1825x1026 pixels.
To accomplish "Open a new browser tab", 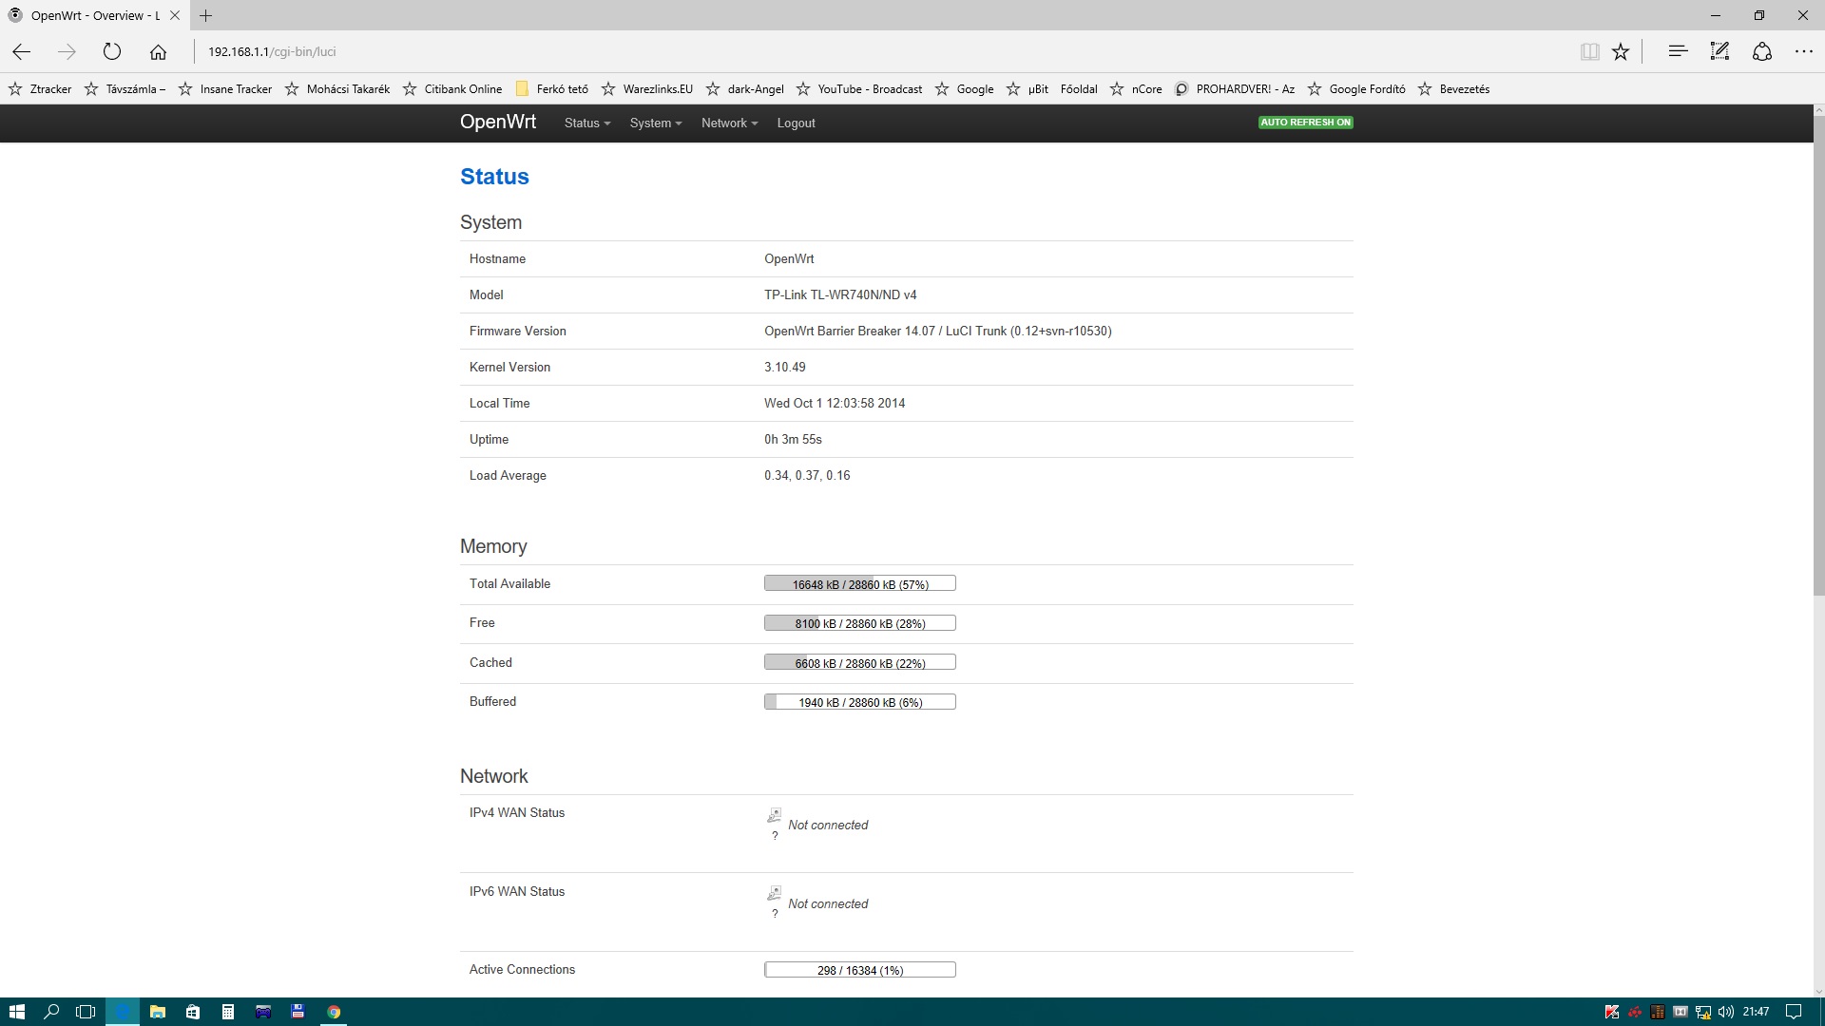I will 205,15.
